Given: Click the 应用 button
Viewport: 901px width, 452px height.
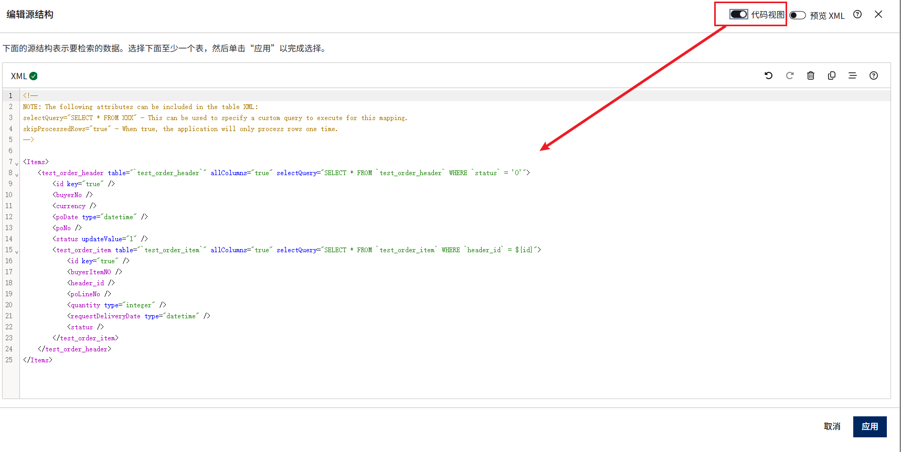Looking at the screenshot, I should [x=870, y=427].
